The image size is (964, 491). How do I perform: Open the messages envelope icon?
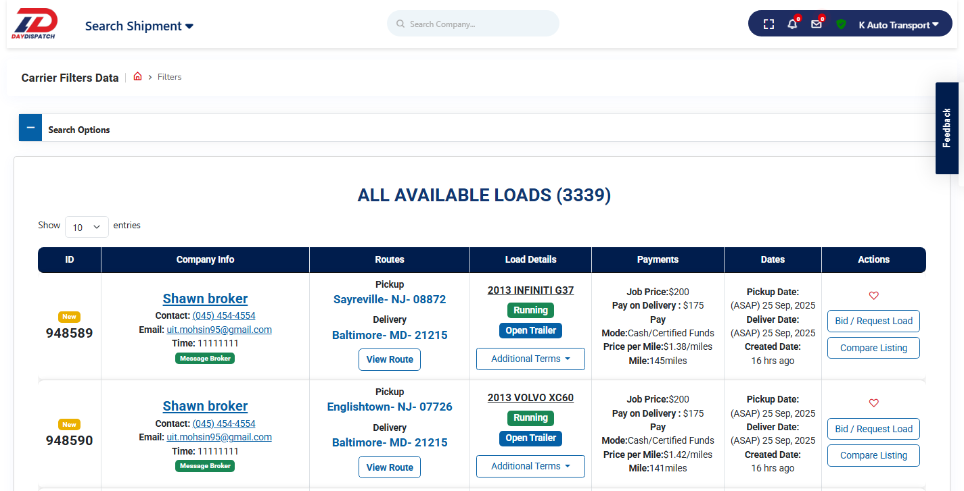point(817,24)
